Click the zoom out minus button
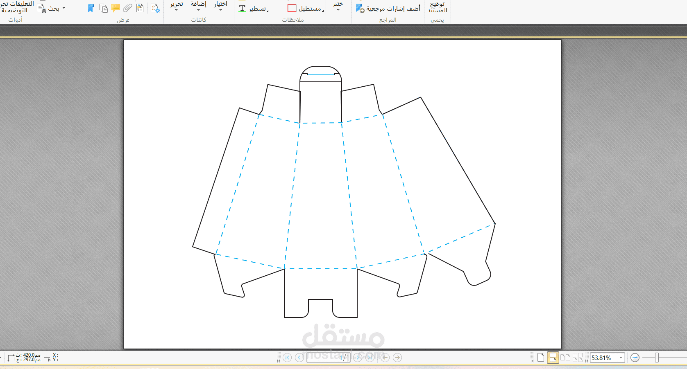 (635, 358)
